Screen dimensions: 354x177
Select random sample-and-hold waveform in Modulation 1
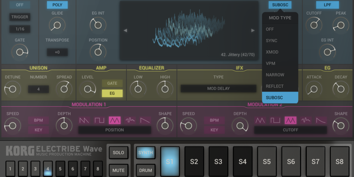click(x=130, y=120)
